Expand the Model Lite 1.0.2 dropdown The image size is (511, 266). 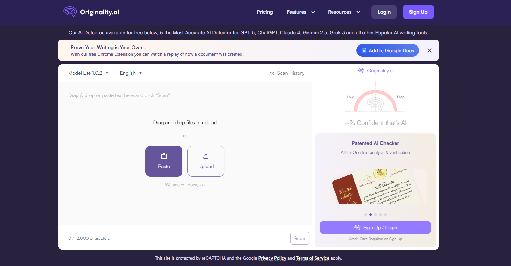[88, 73]
